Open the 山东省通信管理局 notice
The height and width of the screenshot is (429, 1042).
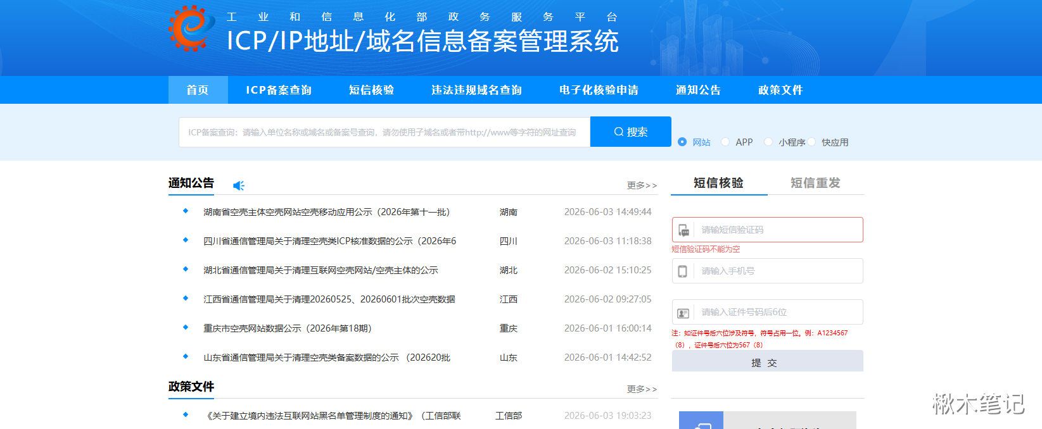(327, 357)
